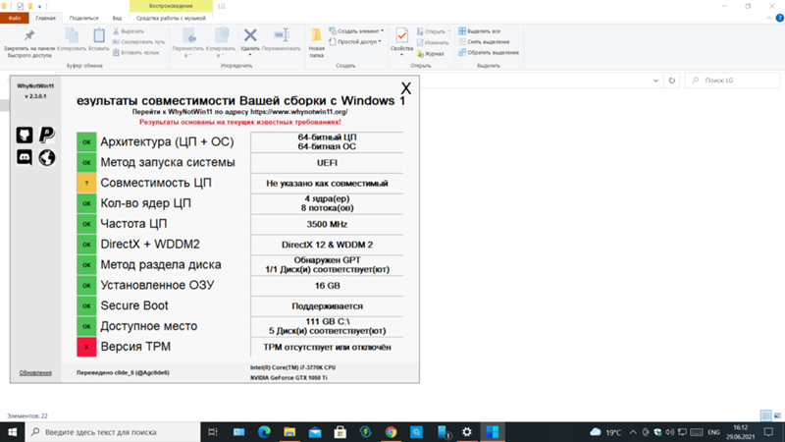
Task: Click the yellow question status for Совместимость ЦП
Action: (86, 183)
